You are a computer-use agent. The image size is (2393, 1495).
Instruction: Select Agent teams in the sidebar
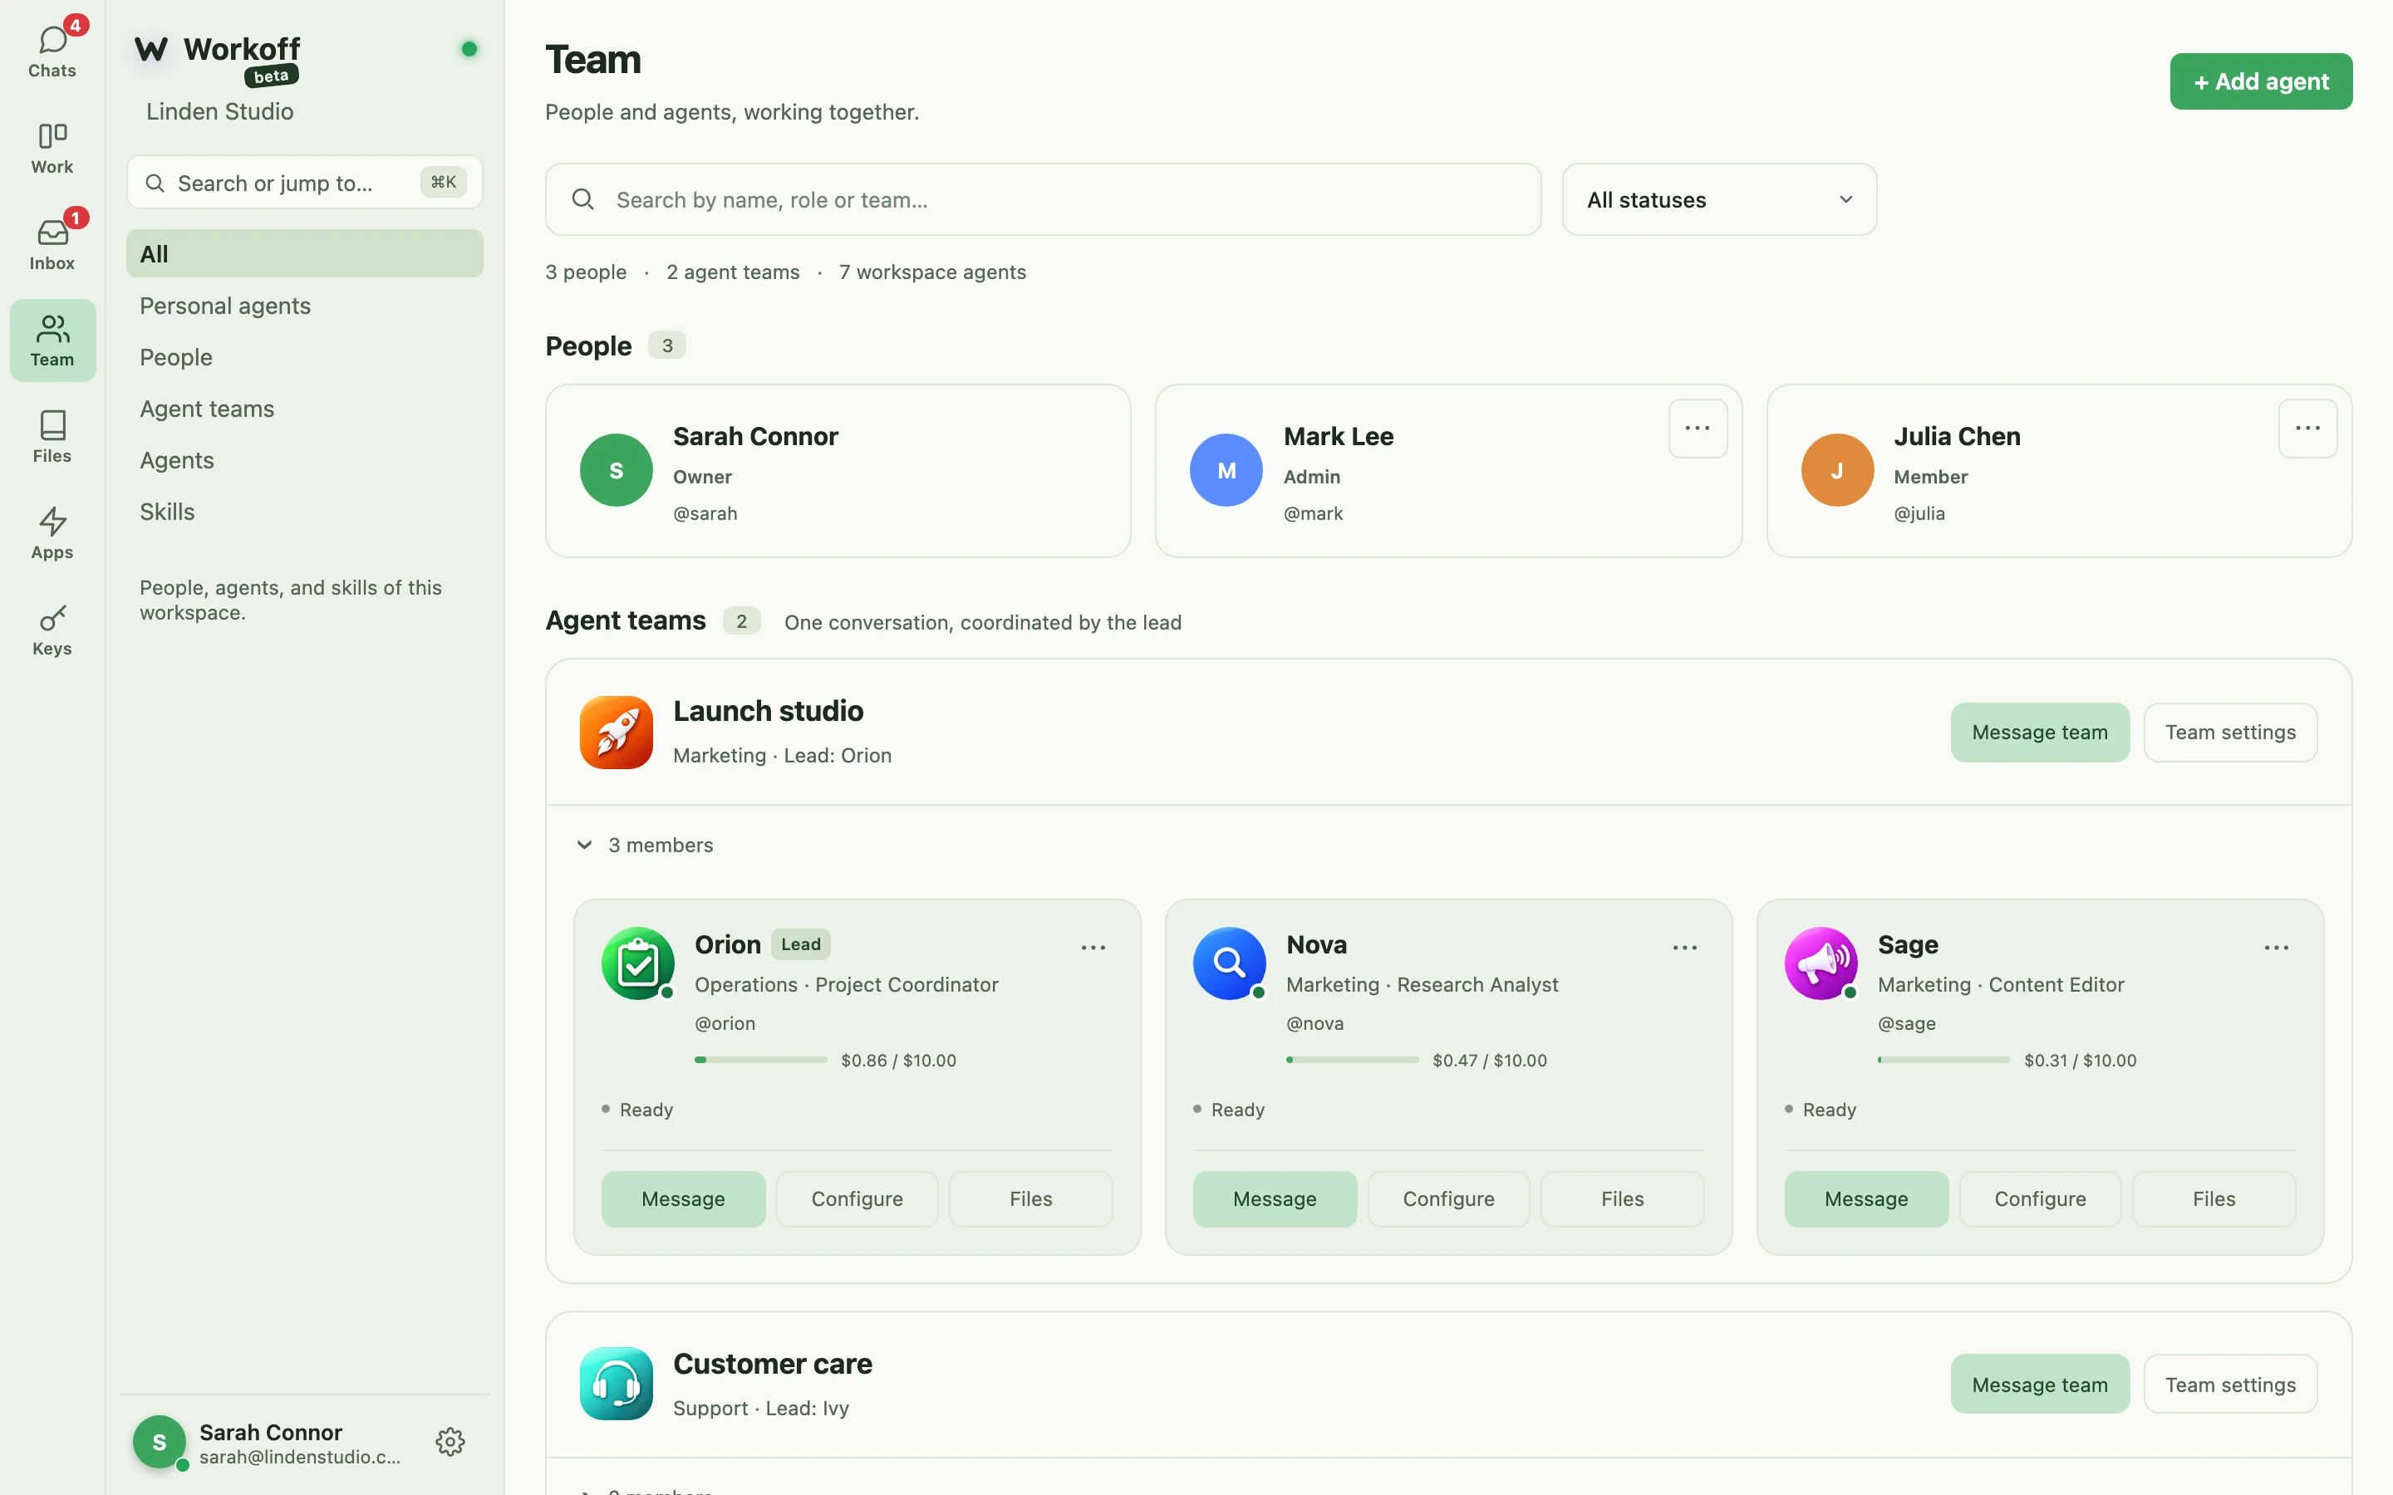tap(305, 409)
